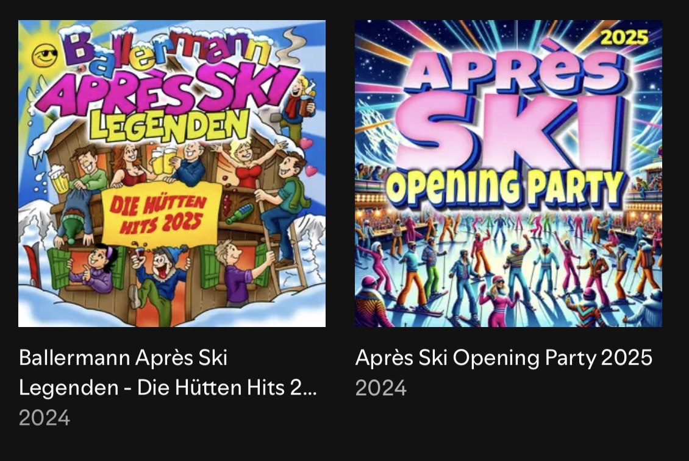Click the yellow 'Die Hütten Hits 2025' banner

(162, 215)
